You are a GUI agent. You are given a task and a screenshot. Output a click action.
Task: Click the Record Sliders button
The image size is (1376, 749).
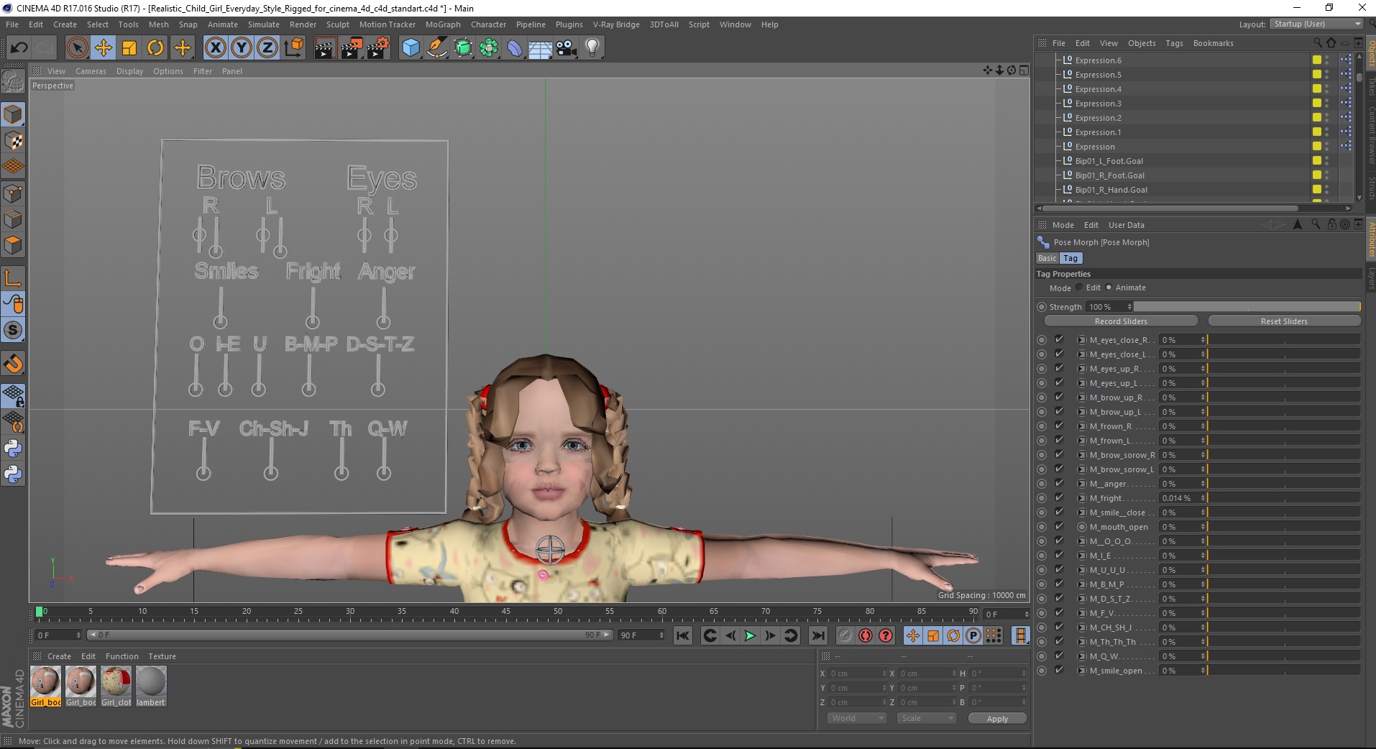coord(1121,321)
